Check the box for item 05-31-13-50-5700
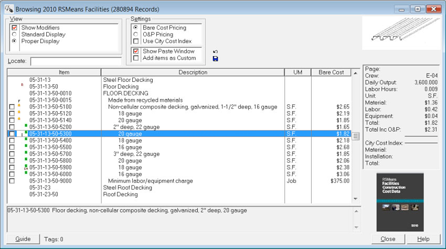This screenshot has width=446, height=249. pos(12,154)
